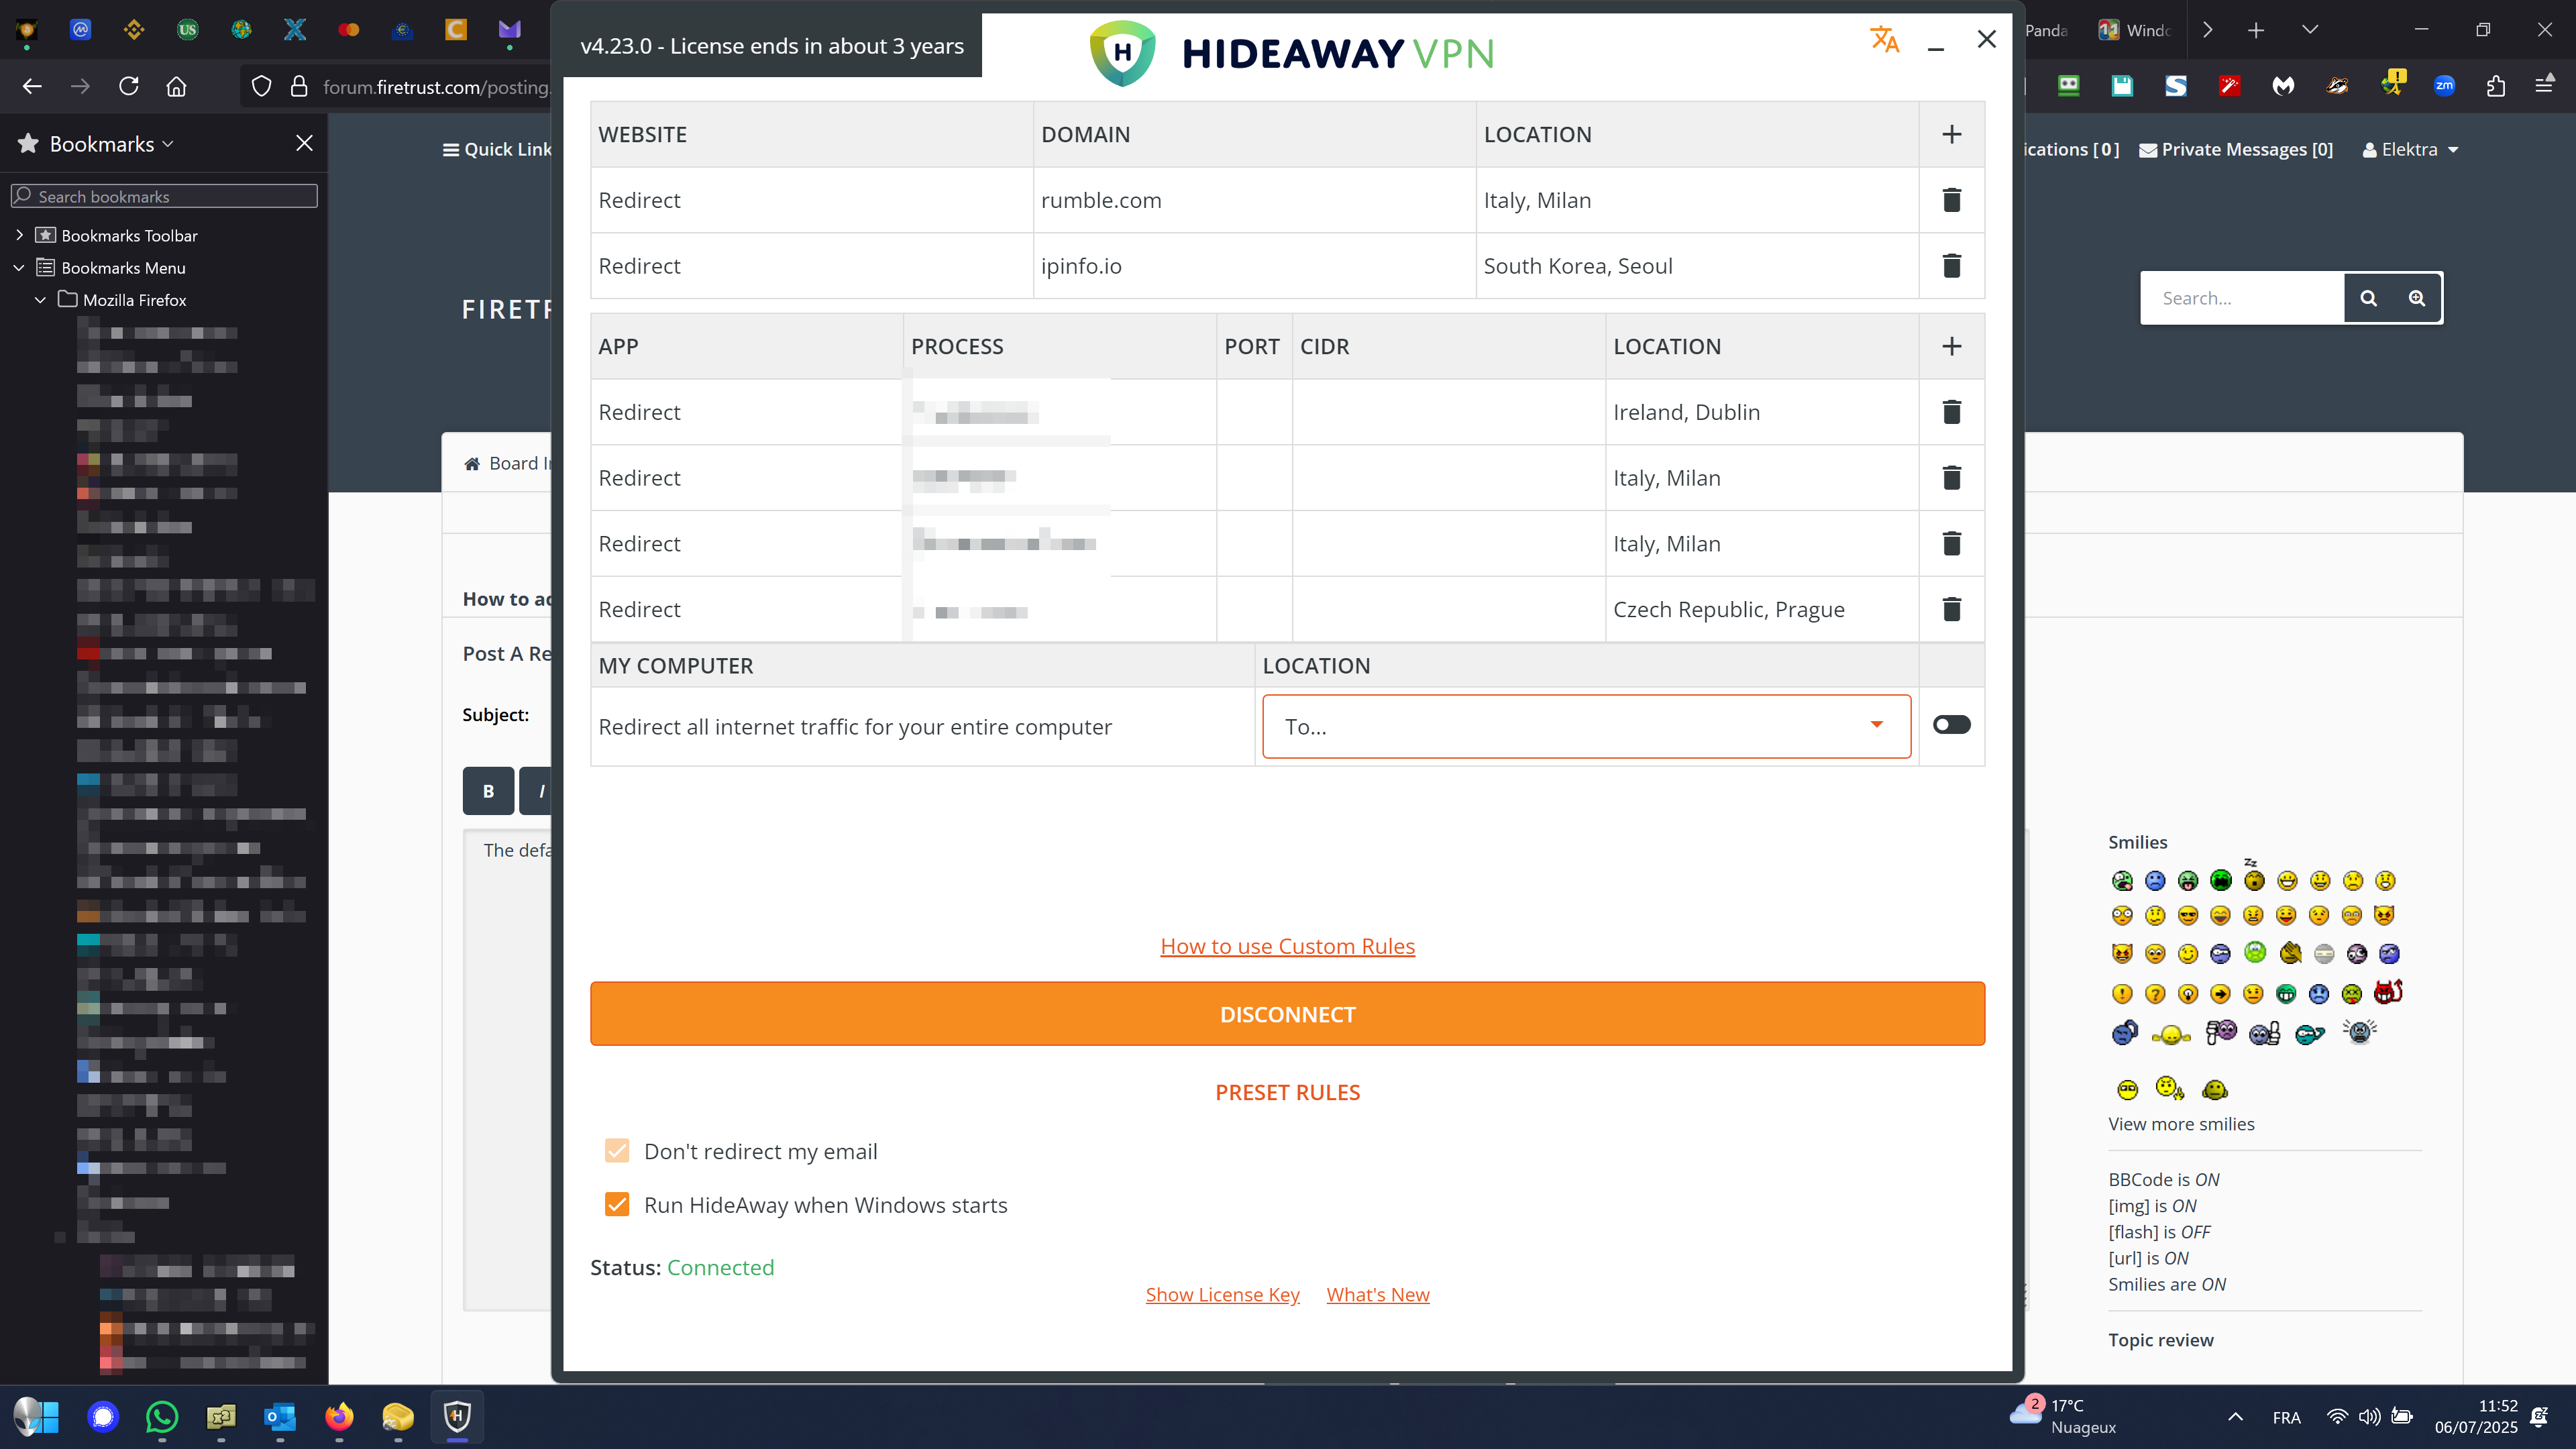Click the forum search magnifier button
This screenshot has width=2576, height=1449.
[x=2368, y=298]
